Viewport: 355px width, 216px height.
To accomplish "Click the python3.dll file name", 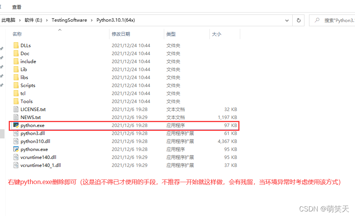I will (33, 133).
